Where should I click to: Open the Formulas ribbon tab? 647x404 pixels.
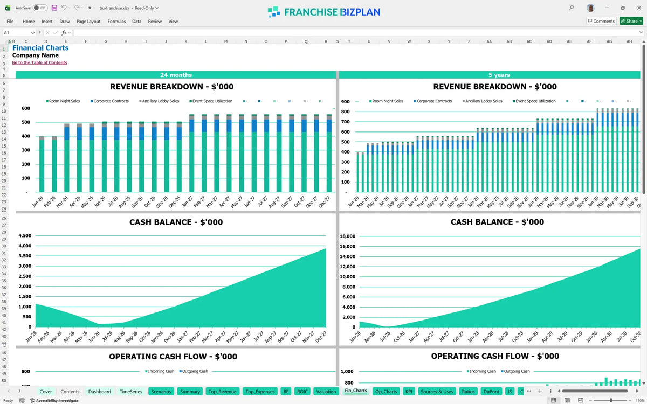pyautogui.click(x=116, y=22)
